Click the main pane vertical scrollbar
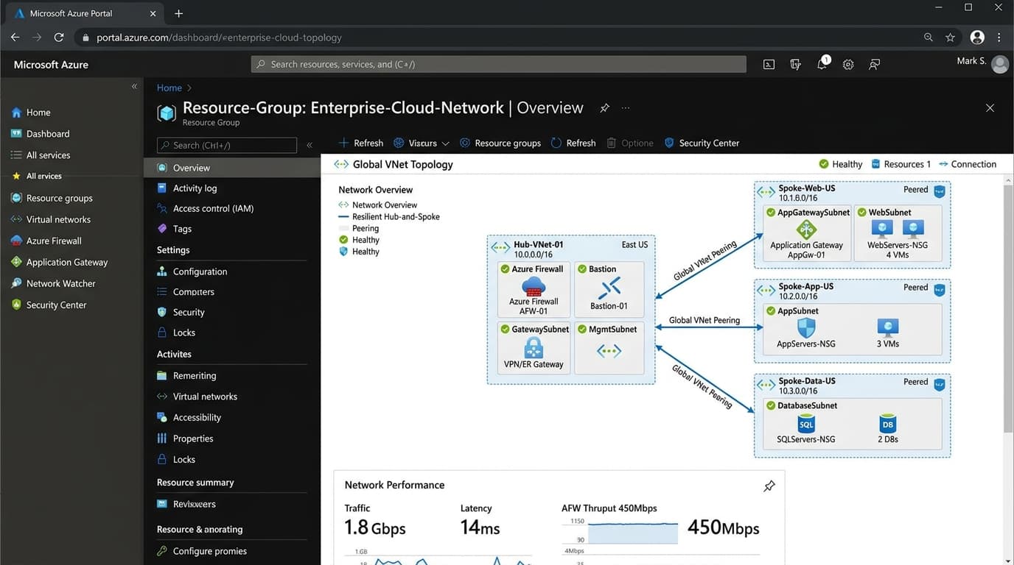1014x565 pixels. tap(1008, 309)
